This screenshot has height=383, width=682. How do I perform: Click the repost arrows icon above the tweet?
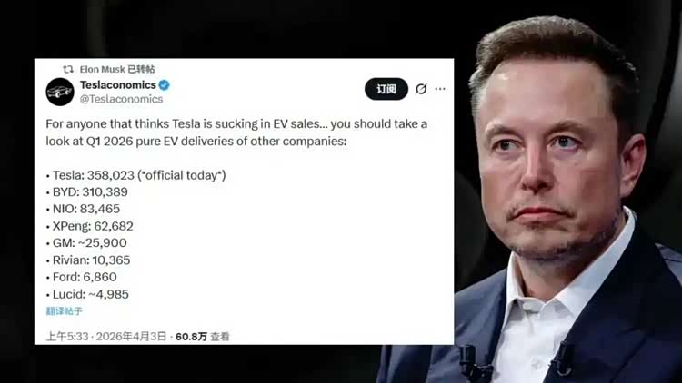tap(68, 70)
